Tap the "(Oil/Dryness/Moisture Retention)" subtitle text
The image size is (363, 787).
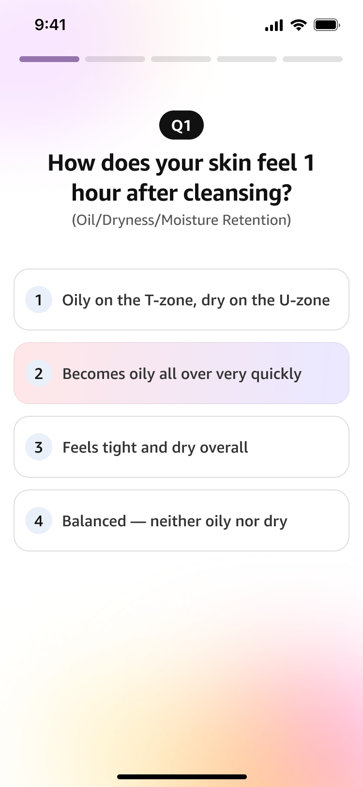tap(181, 220)
